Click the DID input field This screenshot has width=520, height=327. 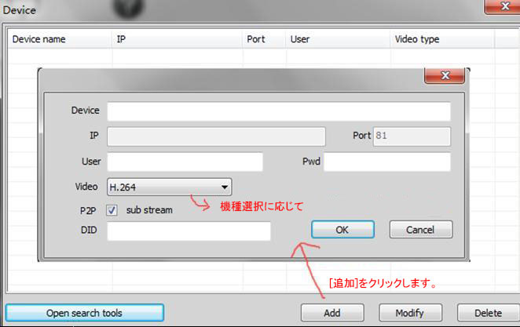189,231
